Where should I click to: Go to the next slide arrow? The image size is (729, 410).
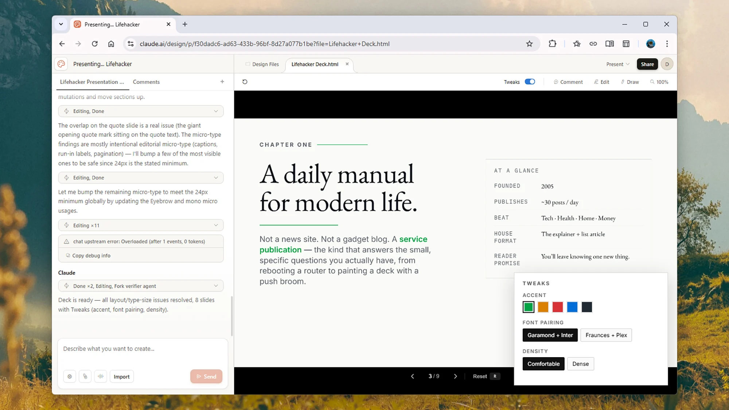(455, 376)
